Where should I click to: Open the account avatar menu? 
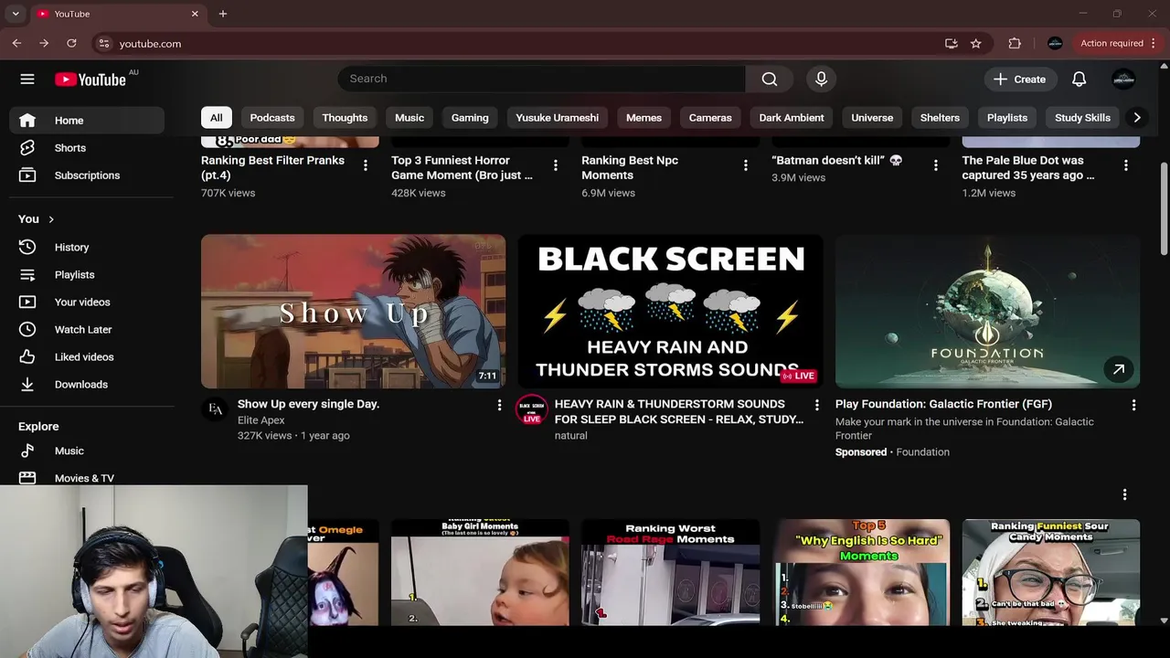[x=1123, y=80]
